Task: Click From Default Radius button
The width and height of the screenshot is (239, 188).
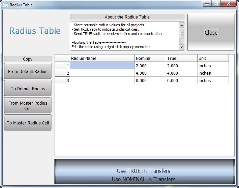Action: point(28,71)
